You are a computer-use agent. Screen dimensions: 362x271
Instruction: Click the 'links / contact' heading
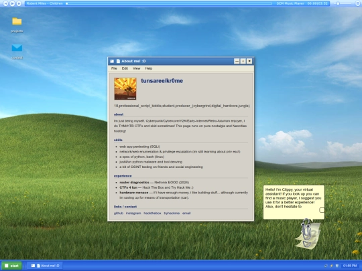(x=125, y=207)
